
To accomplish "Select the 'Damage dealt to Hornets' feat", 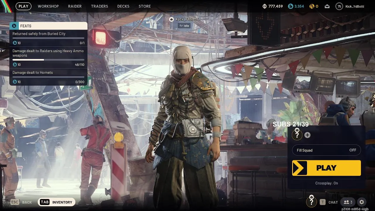I will [48, 77].
